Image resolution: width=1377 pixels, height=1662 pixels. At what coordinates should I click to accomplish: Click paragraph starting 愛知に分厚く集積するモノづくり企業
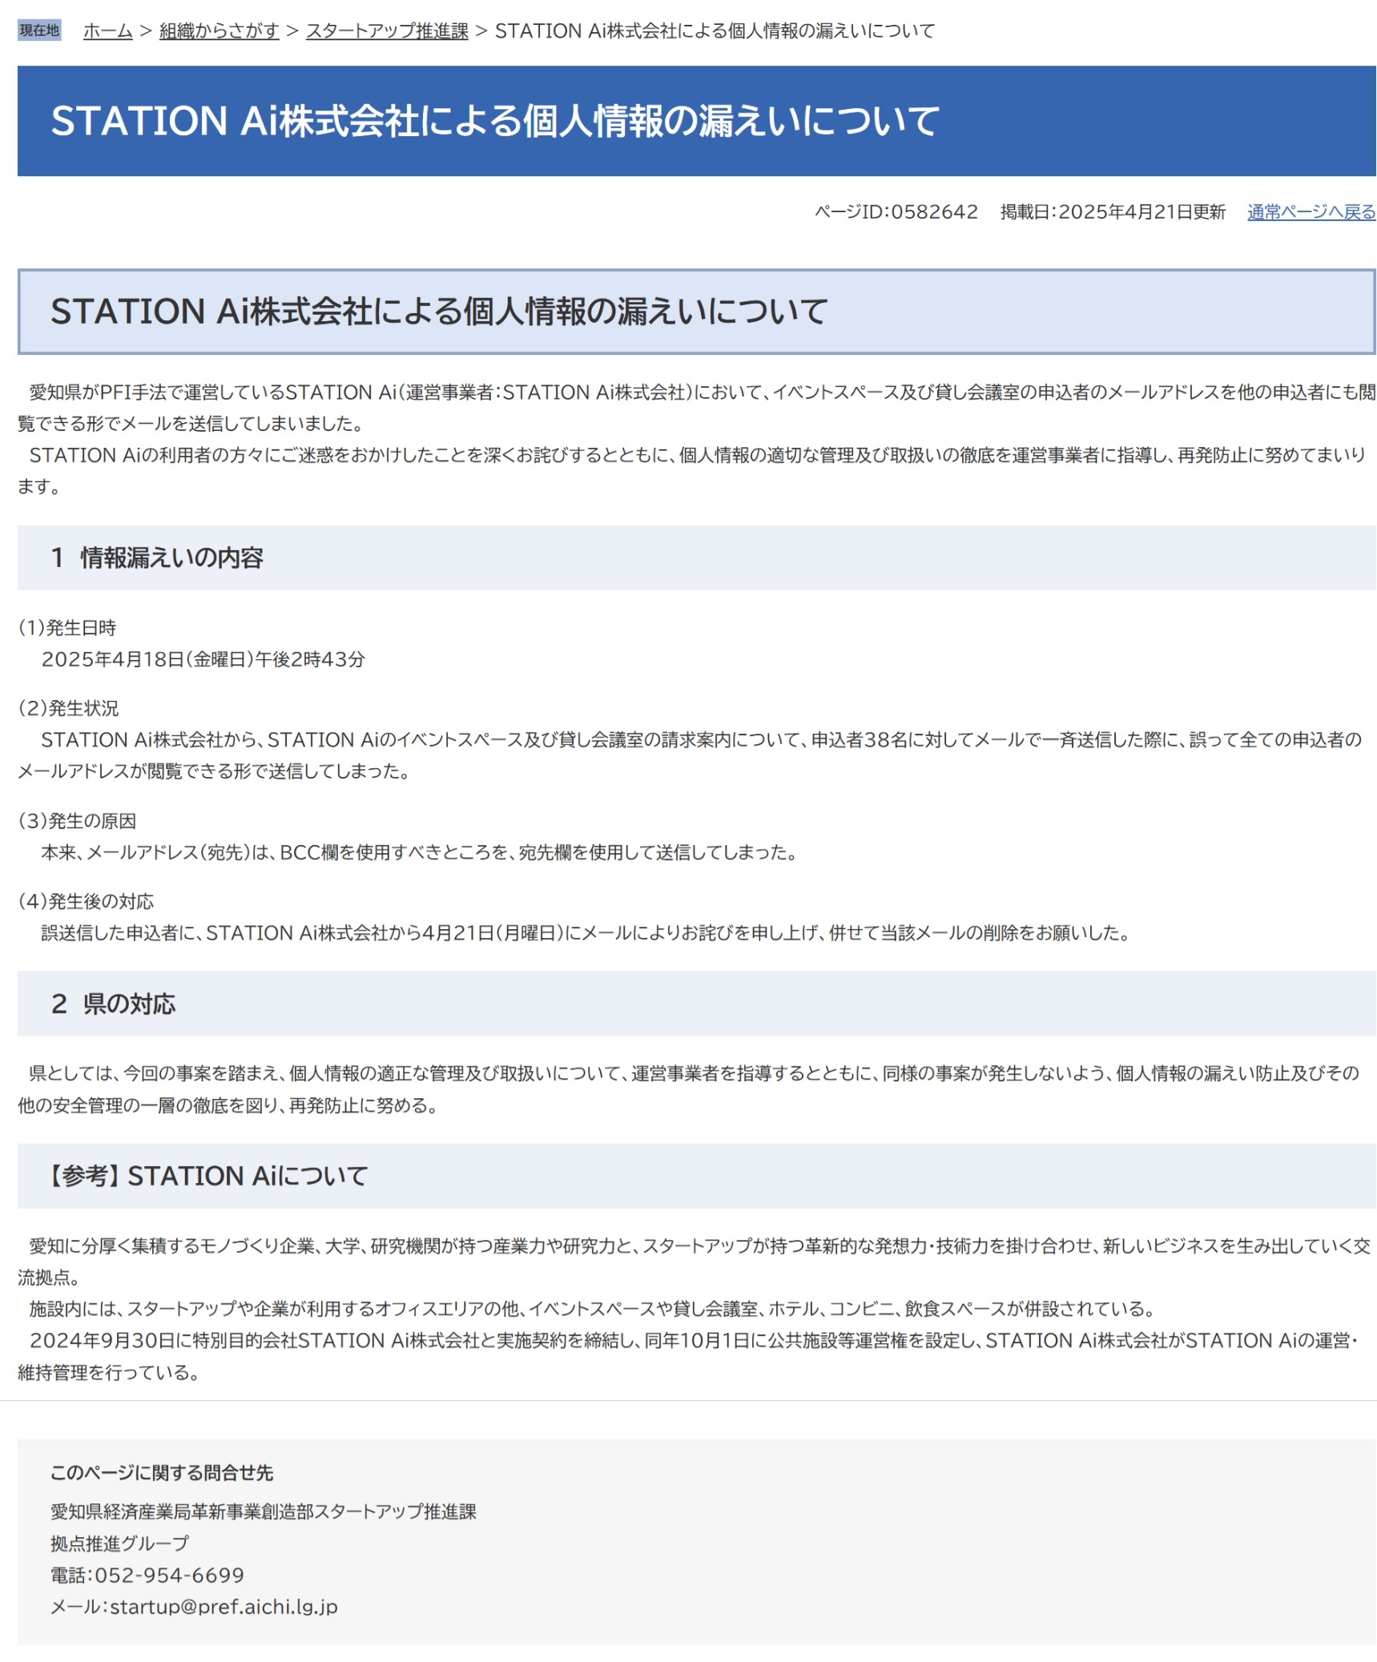(695, 1261)
